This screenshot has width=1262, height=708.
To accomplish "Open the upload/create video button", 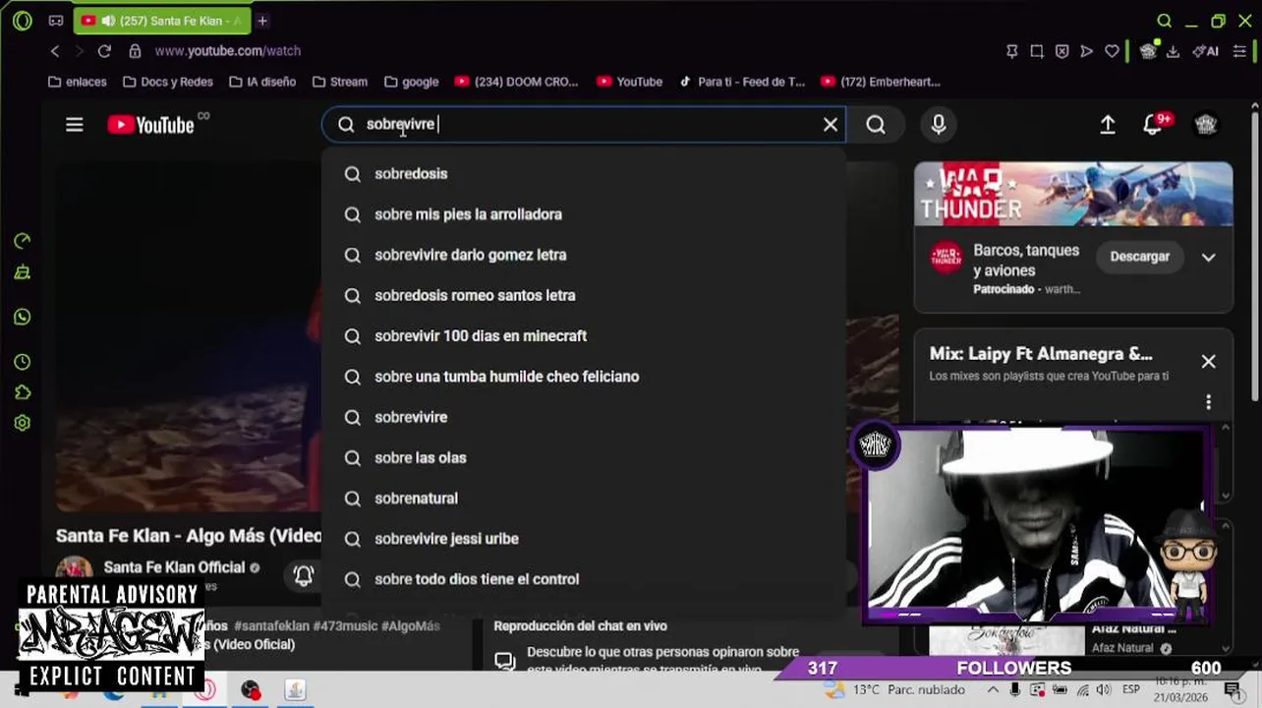I will coord(1108,125).
